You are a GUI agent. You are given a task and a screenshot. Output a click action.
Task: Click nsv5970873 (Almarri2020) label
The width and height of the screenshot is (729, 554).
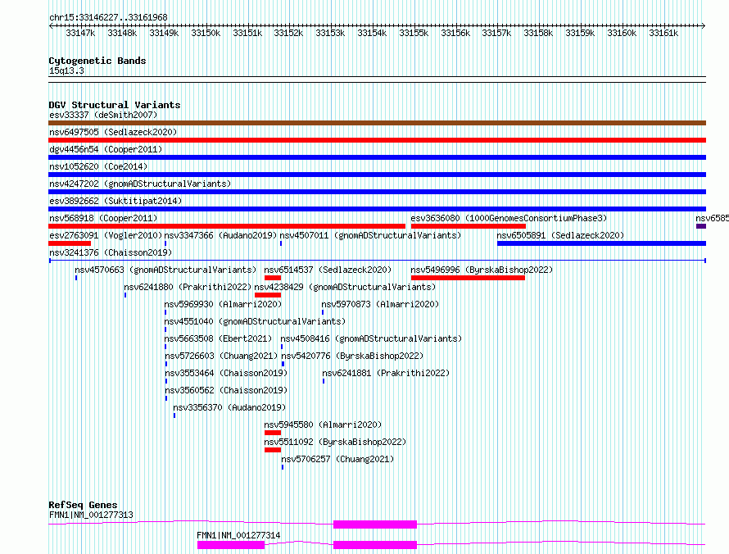380,304
